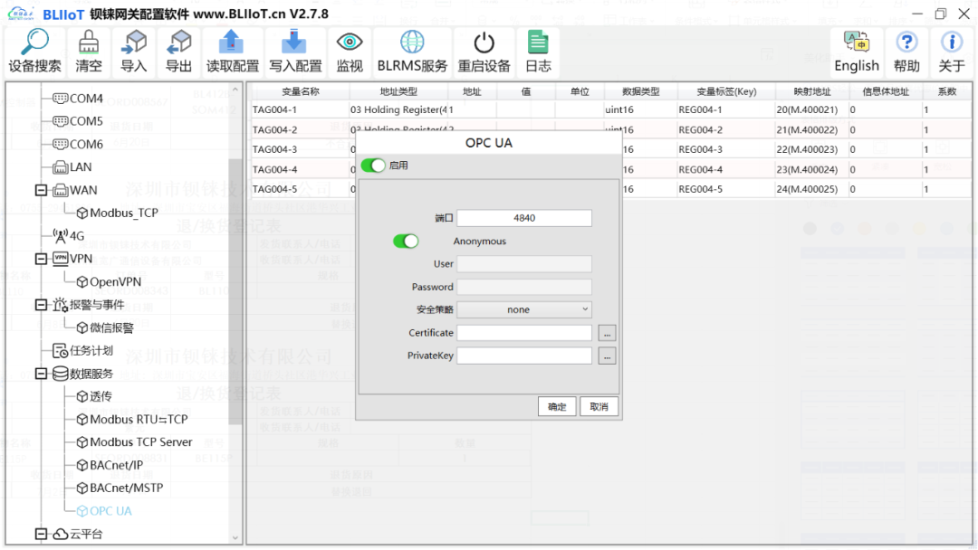This screenshot has width=978, height=550.
Task: Click the read configuration (读取配置) icon
Action: [x=233, y=43]
